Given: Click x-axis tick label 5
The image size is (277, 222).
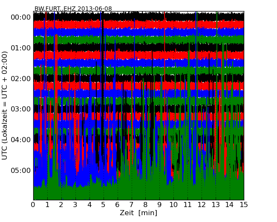Looking at the screenshot, I should point(104,205).
